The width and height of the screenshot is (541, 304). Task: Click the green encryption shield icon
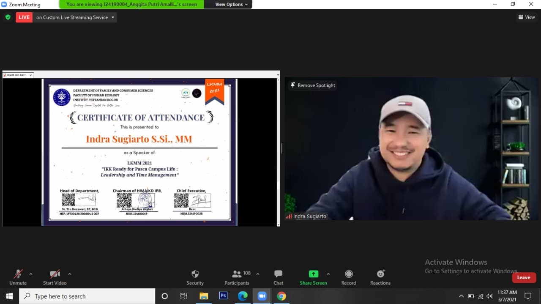[x=8, y=17]
